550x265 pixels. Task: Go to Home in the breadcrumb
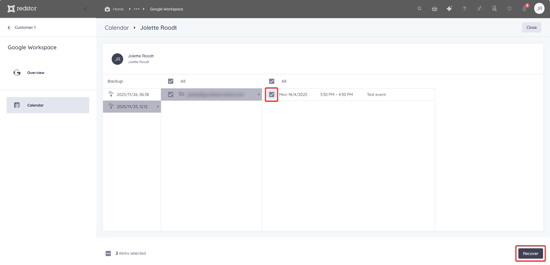(x=118, y=9)
